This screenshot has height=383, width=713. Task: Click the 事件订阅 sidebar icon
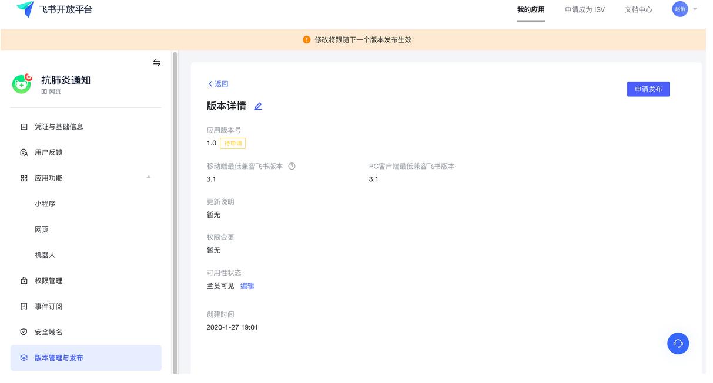tap(23, 306)
